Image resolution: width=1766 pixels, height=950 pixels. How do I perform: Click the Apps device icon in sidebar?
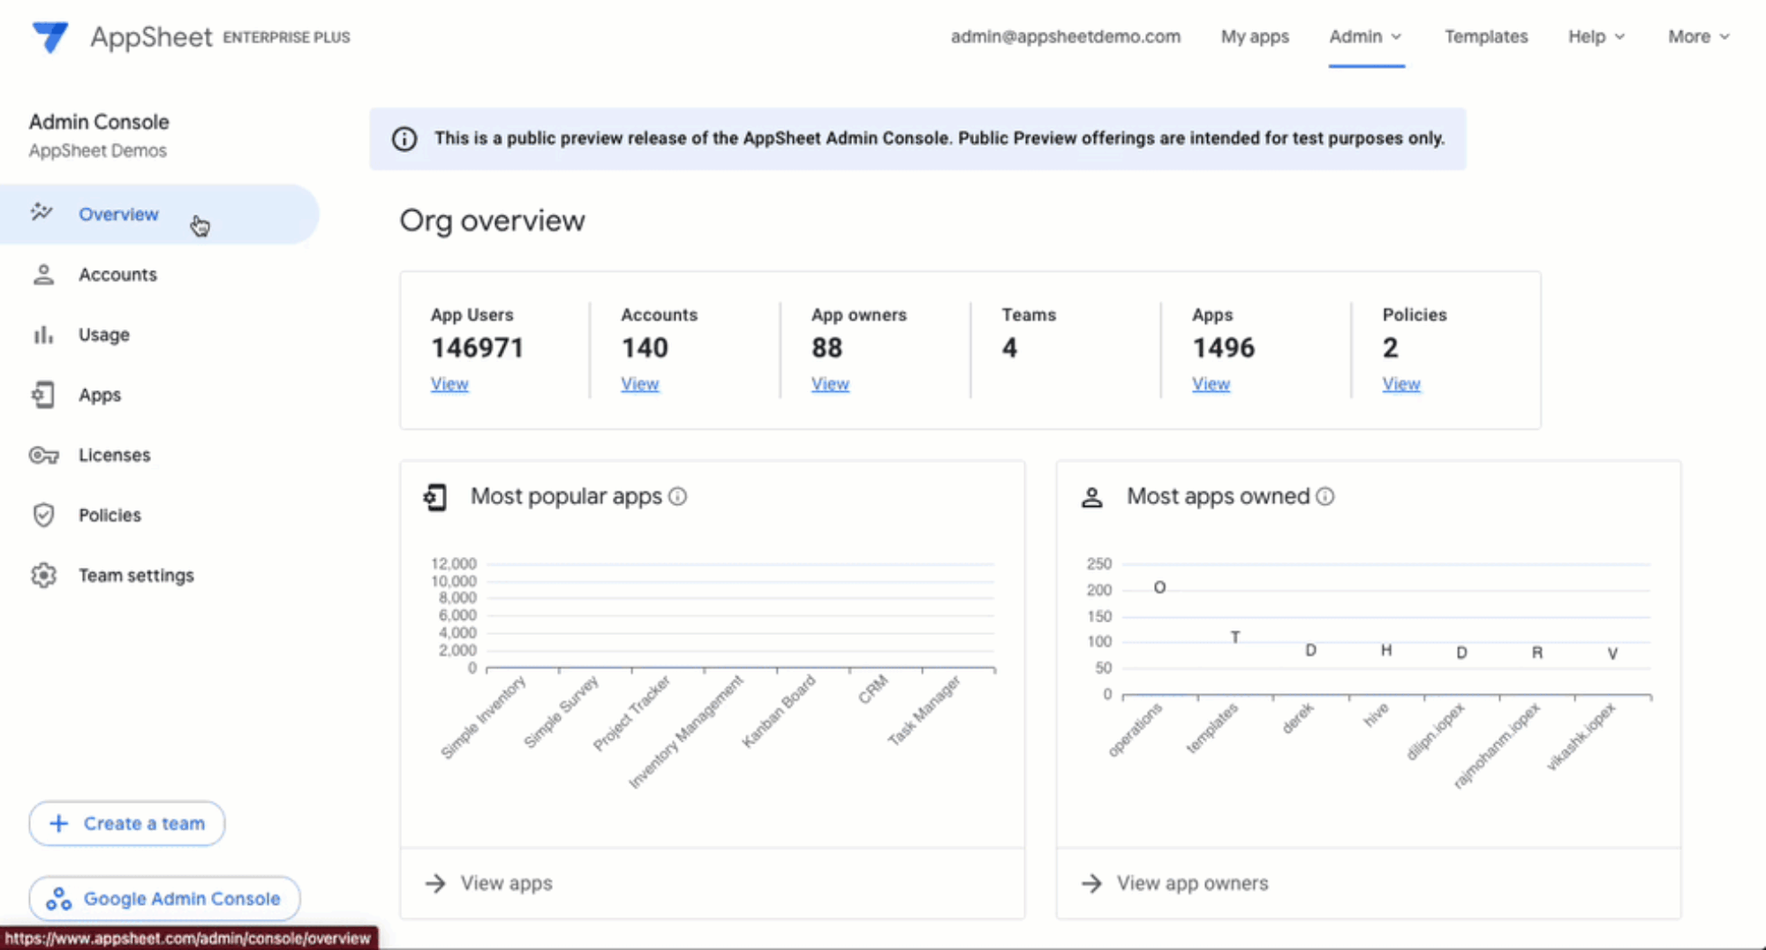[43, 395]
